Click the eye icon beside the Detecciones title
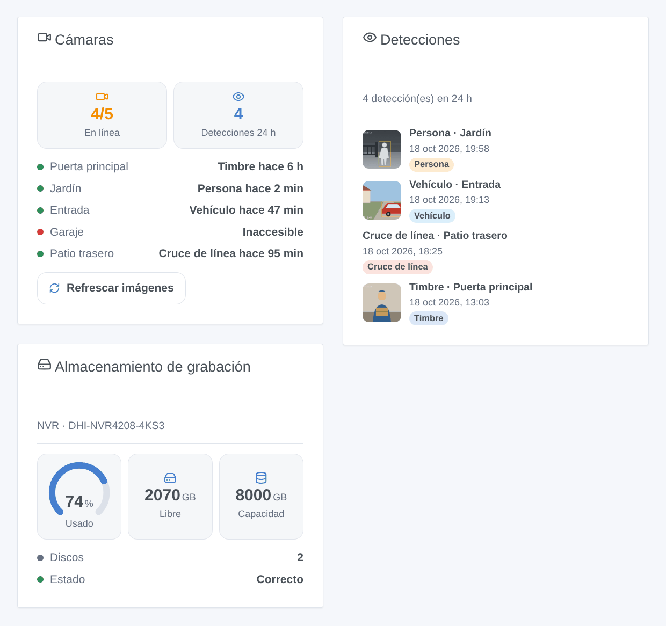Viewport: 666px width, 626px height. click(x=370, y=38)
